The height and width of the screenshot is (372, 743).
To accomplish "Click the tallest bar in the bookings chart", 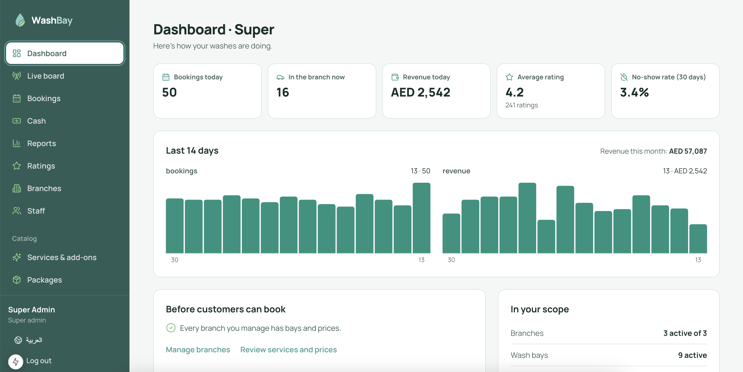I will pos(421,218).
